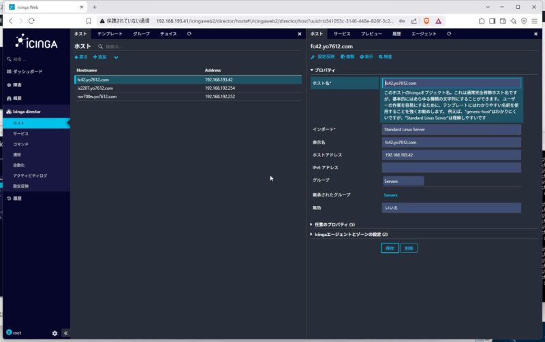The width and height of the screenshot is (545, 342).
Task: Switch to the テンプレート tab
Action: click(x=110, y=33)
